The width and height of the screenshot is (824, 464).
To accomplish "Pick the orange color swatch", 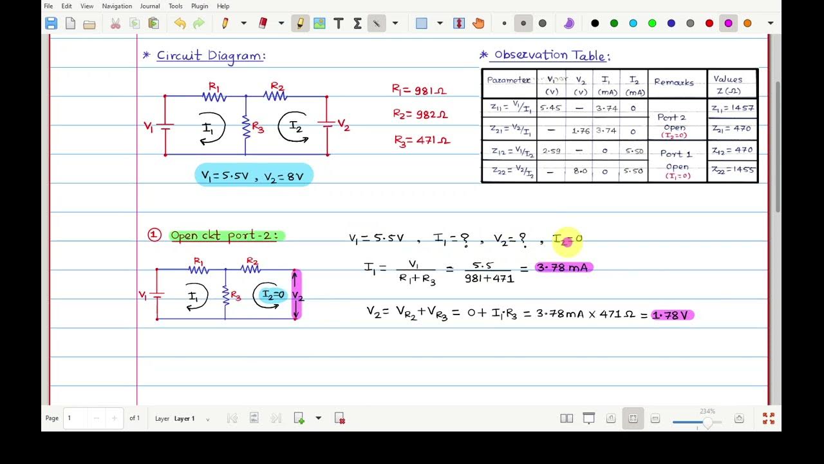I will pos(747,24).
